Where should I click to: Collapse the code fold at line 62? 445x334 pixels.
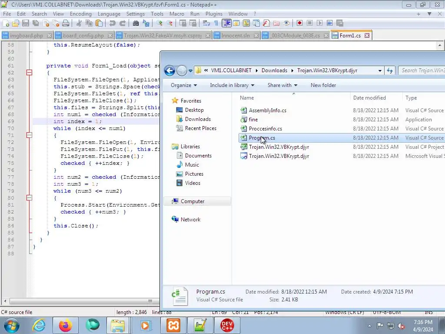pyautogui.click(x=29, y=73)
